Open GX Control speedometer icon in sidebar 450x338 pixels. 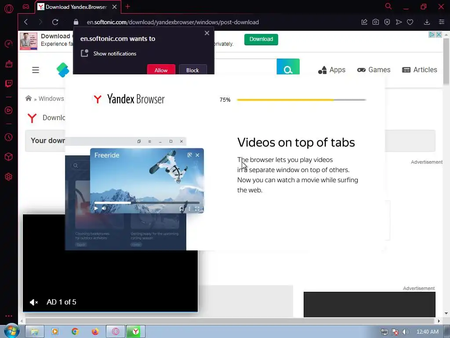[x=9, y=44]
